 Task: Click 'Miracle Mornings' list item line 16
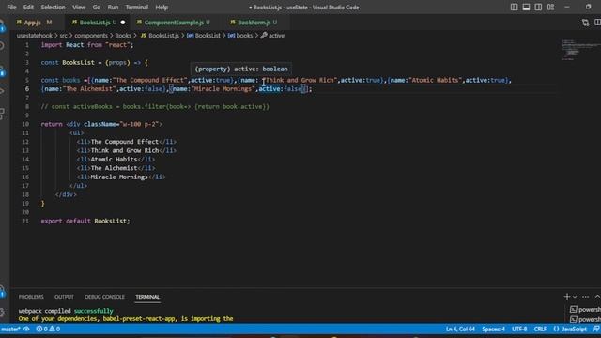click(121, 177)
